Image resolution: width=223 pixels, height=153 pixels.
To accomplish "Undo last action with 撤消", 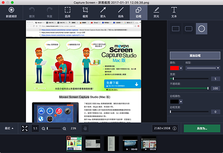I will (x=32, y=13).
